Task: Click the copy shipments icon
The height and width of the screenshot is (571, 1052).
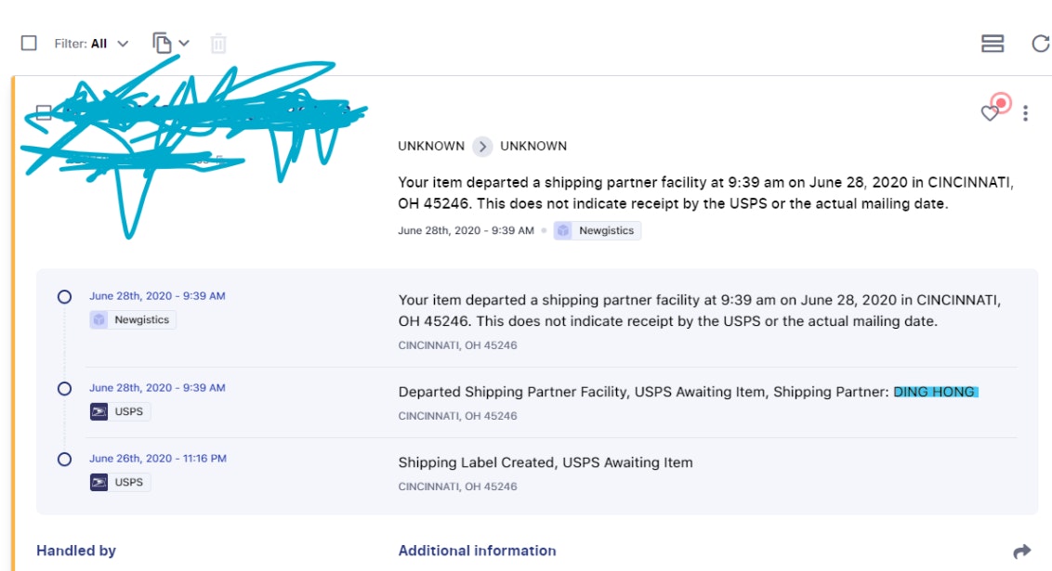Action: click(163, 43)
